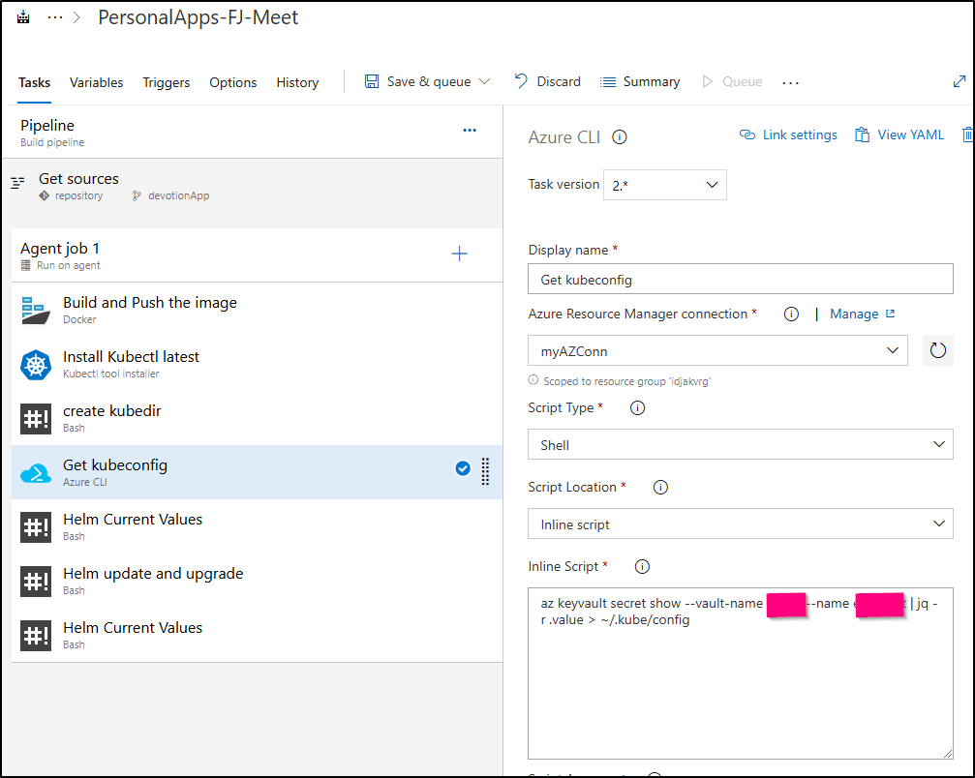Click the devotionApp branch label
Image resolution: width=975 pixels, height=778 pixels.
[x=178, y=195]
